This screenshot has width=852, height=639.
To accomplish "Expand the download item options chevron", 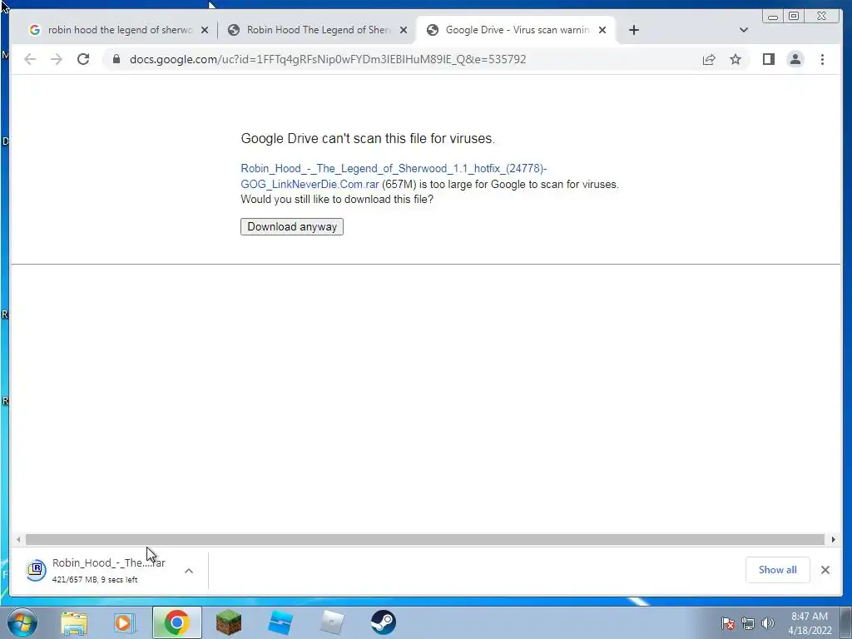I will click(189, 571).
